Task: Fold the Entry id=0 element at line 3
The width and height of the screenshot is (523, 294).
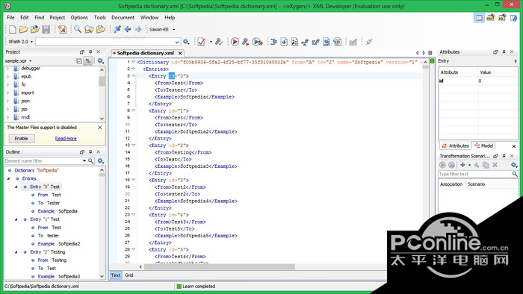Action: 134,76
